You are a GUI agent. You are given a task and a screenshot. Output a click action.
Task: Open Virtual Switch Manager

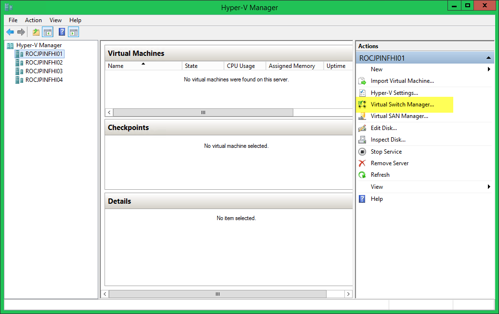point(402,105)
